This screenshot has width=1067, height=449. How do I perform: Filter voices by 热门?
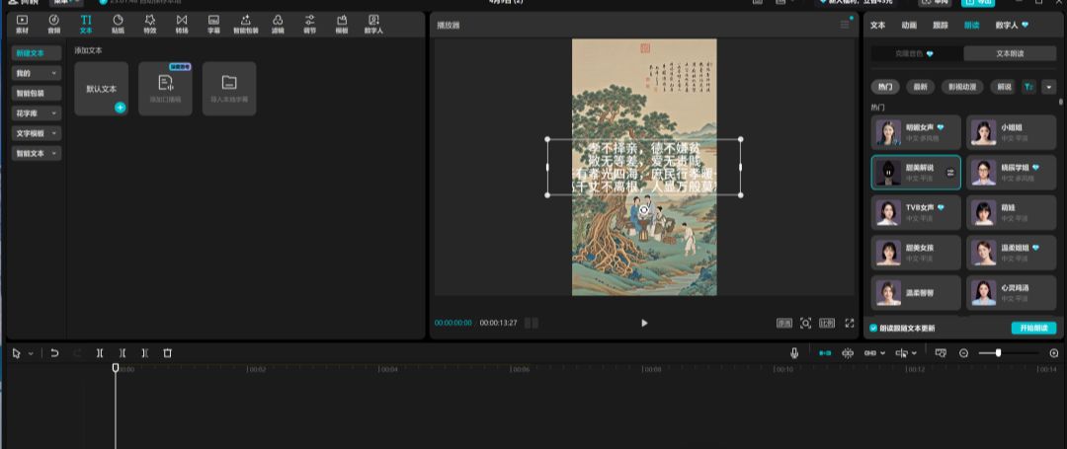click(x=885, y=87)
